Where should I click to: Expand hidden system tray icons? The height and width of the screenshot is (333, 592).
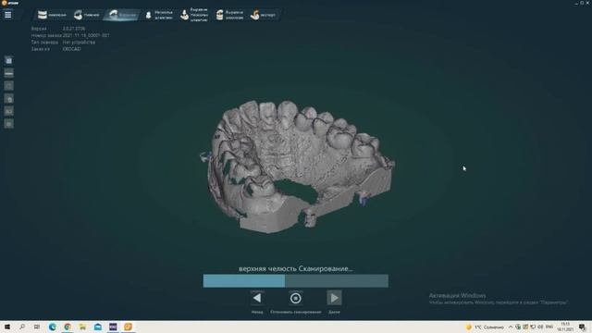[x=511, y=327]
